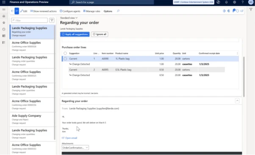Open the OrderConfirmation attachments dropdown

point(75,148)
